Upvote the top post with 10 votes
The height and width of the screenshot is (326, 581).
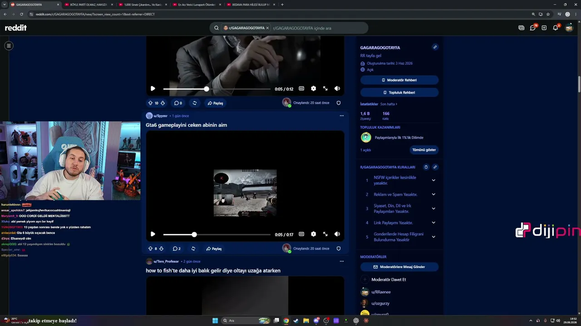pyautogui.click(x=150, y=103)
